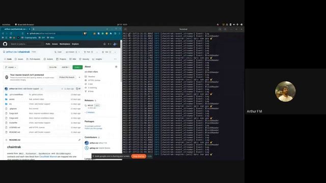The image size is (326, 183).
Task: Open Issues in the GitHub top navigation
Action: click(55, 44)
